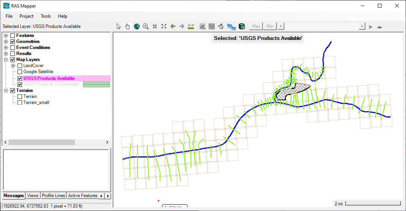Open the 3D view cube icon

pyautogui.click(x=242, y=26)
